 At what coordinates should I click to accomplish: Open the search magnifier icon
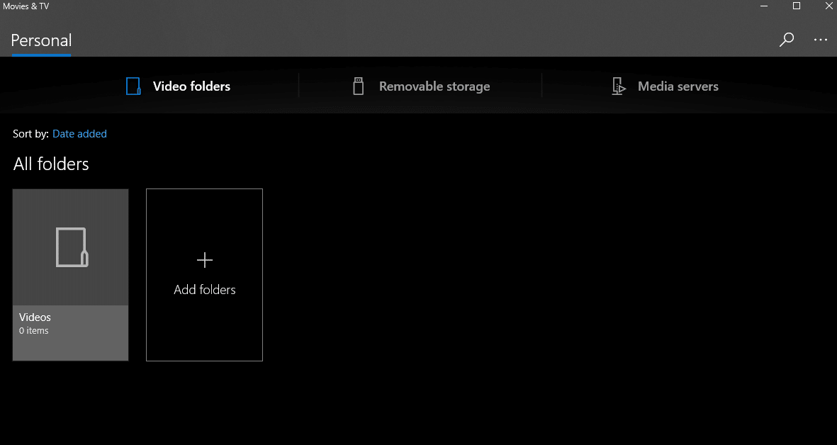[x=786, y=40]
